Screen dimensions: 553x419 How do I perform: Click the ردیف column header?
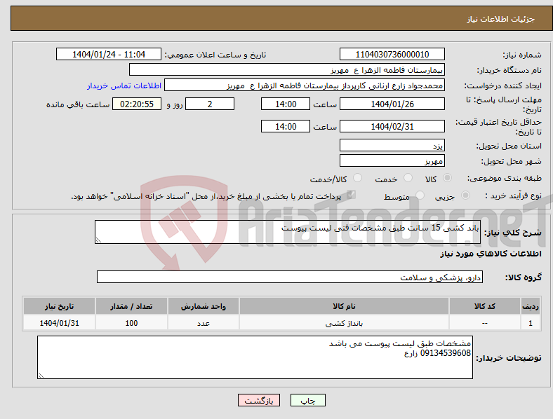pyautogui.click(x=531, y=306)
